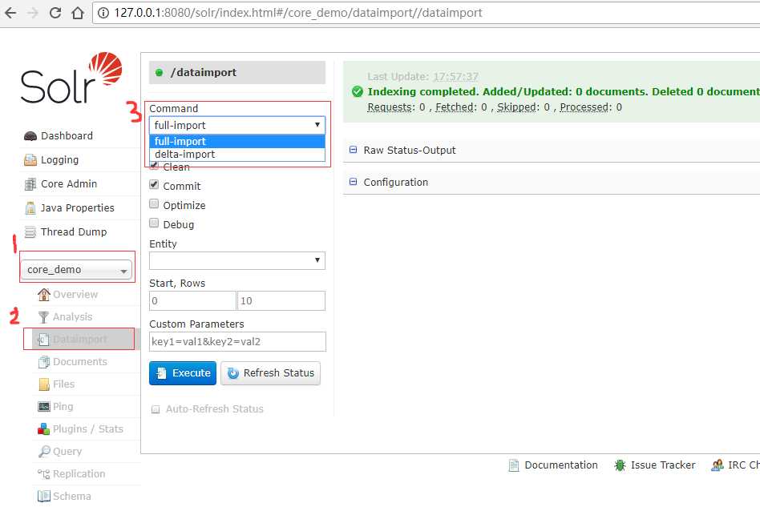
Task: Click the Solr sunburst logo
Action: coord(105,69)
